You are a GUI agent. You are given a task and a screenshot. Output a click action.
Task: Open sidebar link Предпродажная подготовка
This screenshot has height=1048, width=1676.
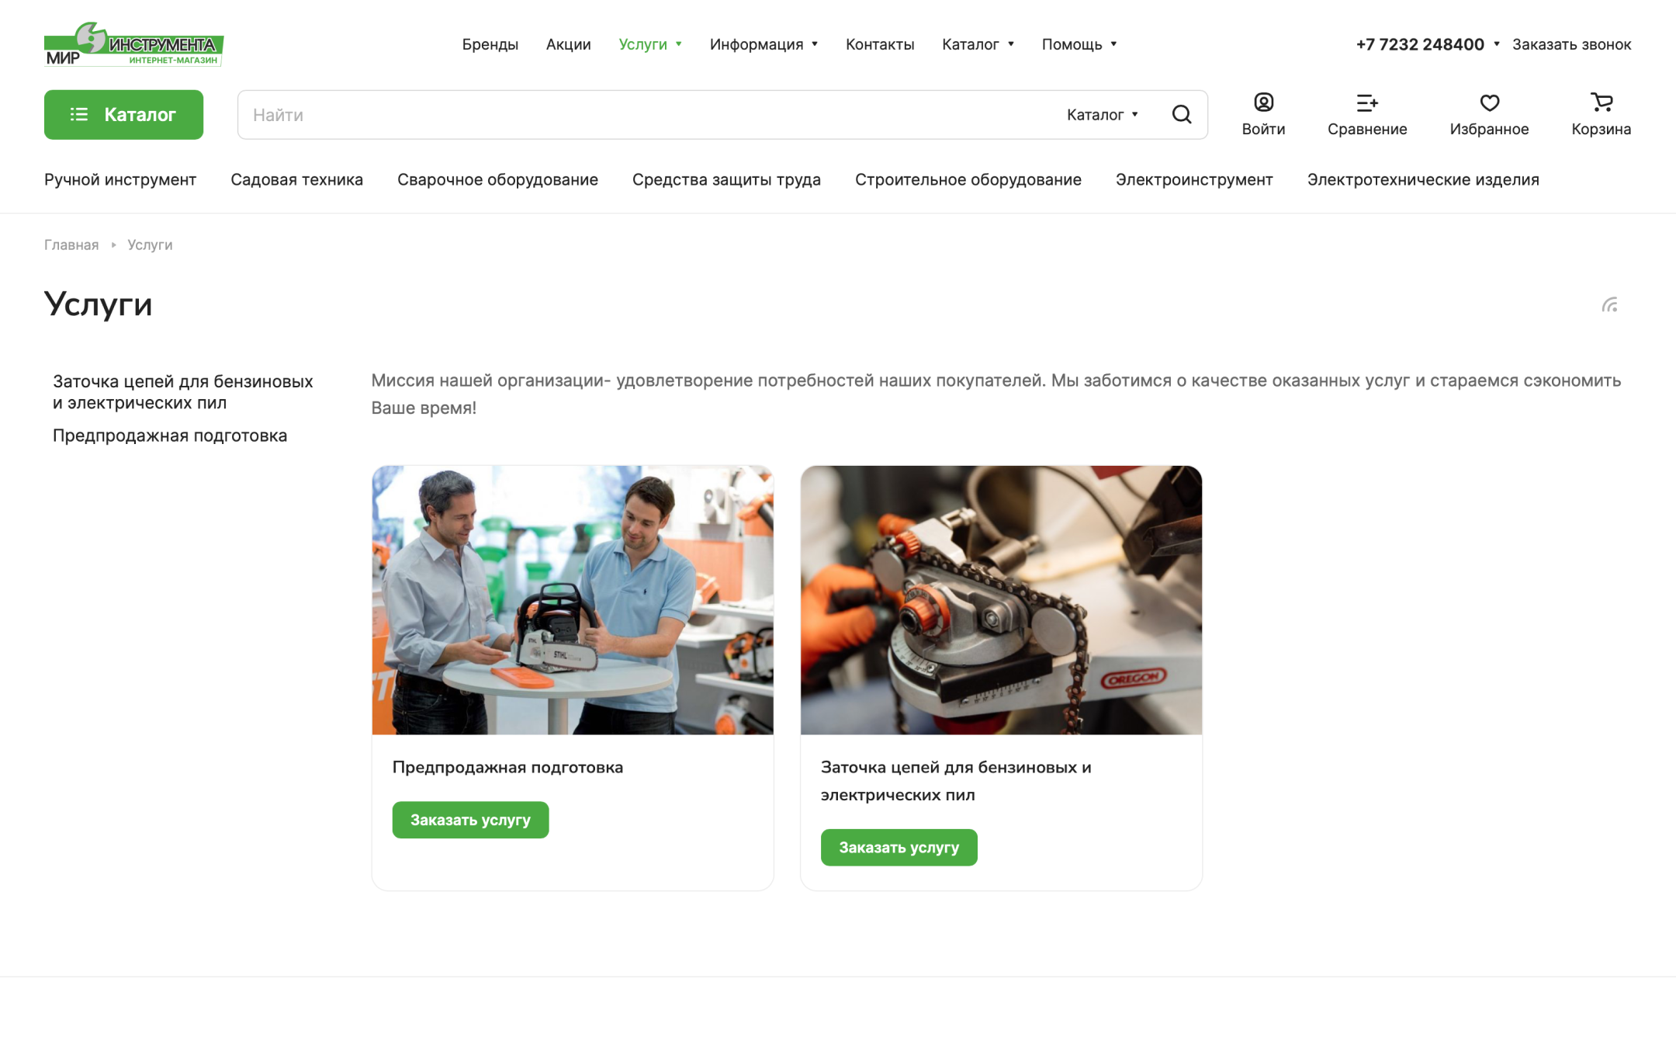(x=170, y=436)
